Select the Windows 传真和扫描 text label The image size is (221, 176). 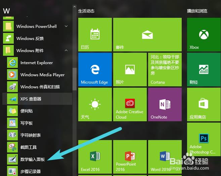tap(40, 87)
